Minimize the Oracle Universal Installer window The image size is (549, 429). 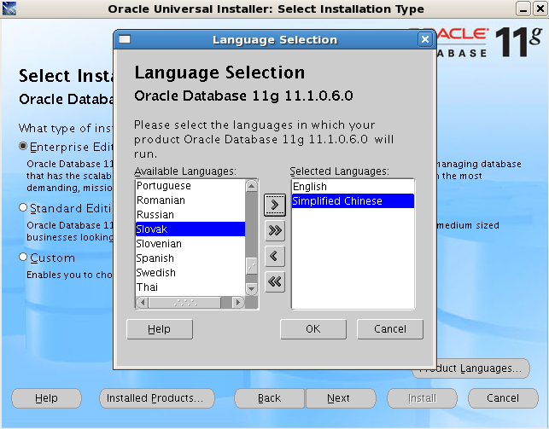(523, 9)
